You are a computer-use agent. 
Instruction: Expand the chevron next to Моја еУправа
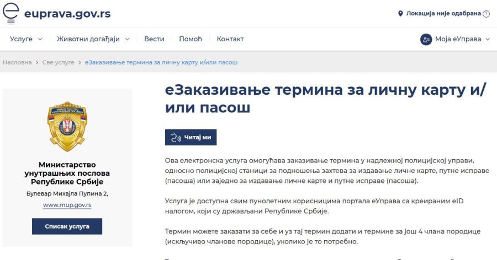(488, 40)
